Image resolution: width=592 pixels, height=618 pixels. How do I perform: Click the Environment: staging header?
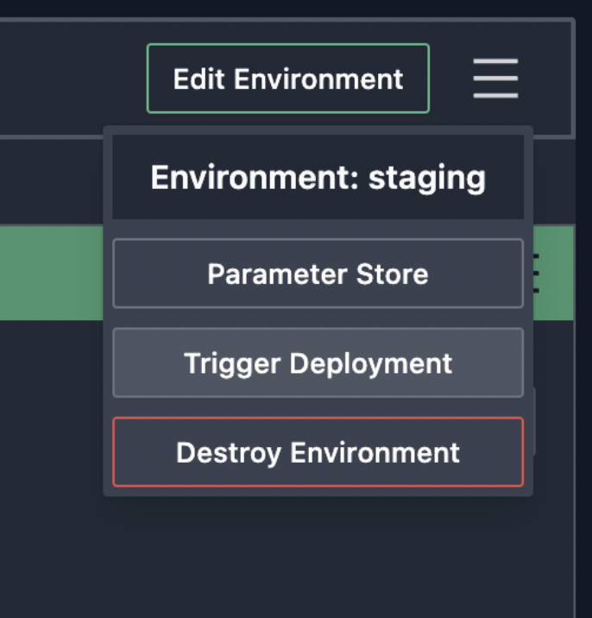click(318, 178)
